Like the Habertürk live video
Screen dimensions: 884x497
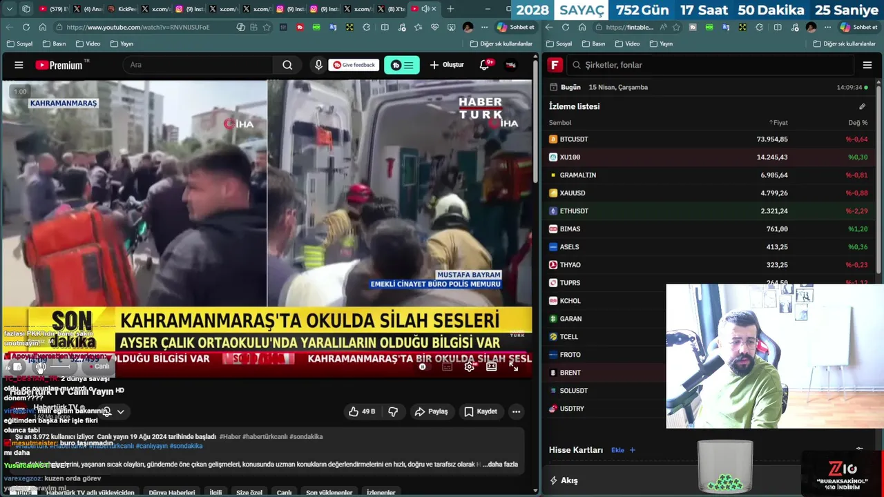point(362,411)
